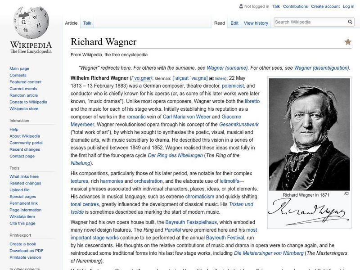This screenshot has width=360, height=270.
Task: Open the libretto link
Action: tap(252, 101)
